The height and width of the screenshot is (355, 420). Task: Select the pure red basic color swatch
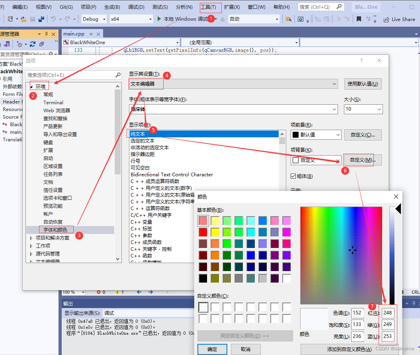[x=203, y=232]
